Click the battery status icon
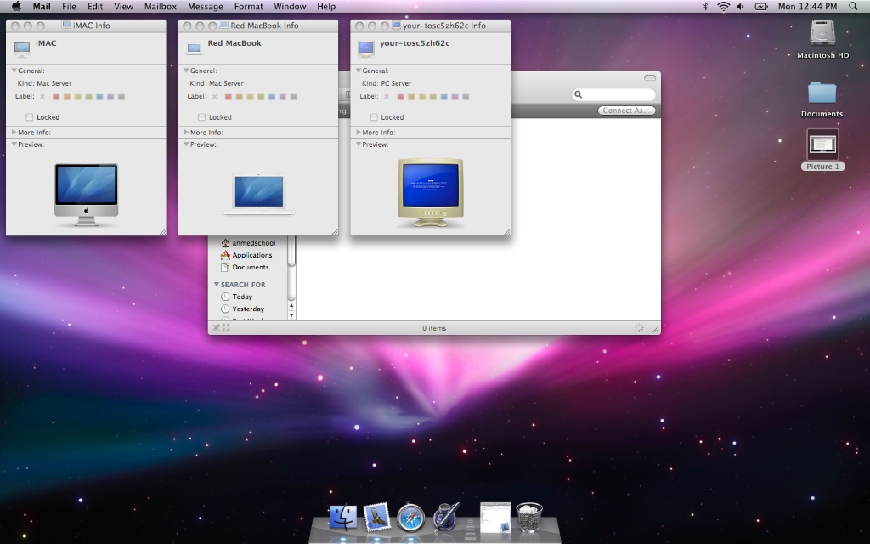The width and height of the screenshot is (870, 544). 761,6
